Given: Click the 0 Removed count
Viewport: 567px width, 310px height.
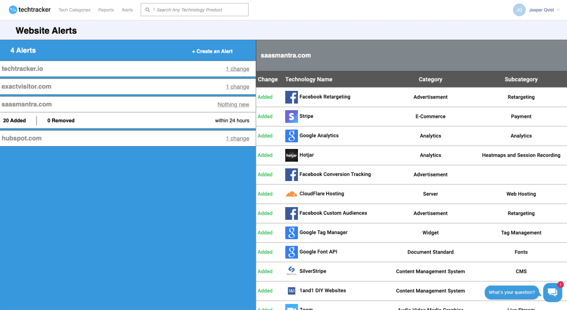Looking at the screenshot, I should click(61, 121).
